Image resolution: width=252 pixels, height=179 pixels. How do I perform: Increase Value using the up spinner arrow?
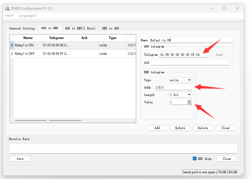coord(189,101)
